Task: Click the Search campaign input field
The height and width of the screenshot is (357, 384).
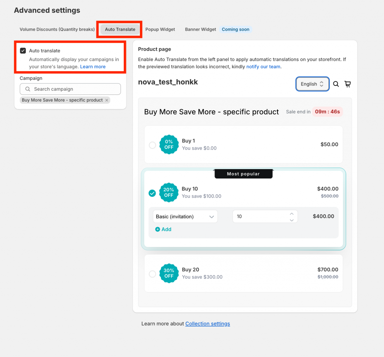Action: pos(70,89)
